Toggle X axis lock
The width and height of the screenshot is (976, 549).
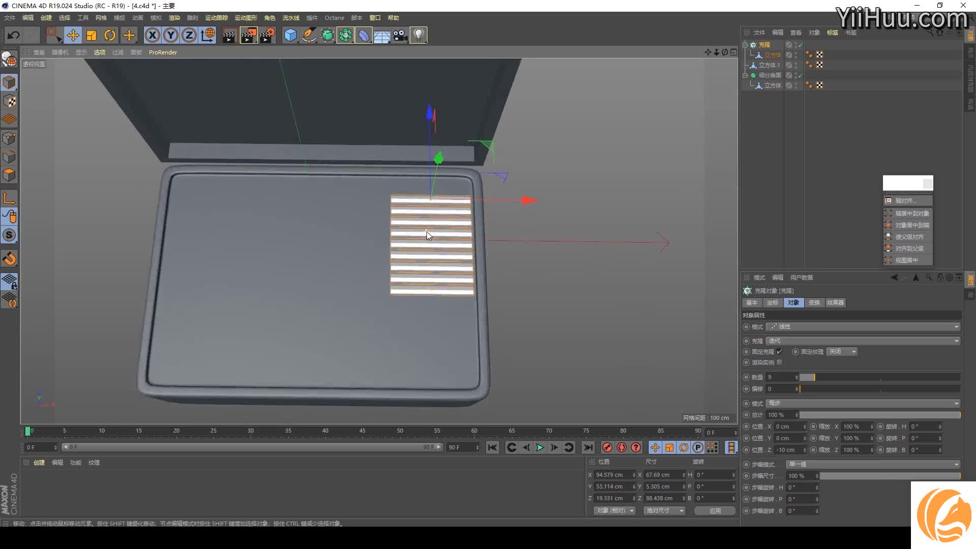152,35
